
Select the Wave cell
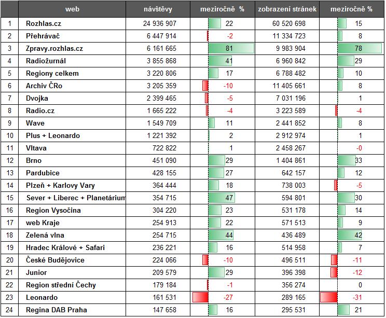(x=72, y=123)
